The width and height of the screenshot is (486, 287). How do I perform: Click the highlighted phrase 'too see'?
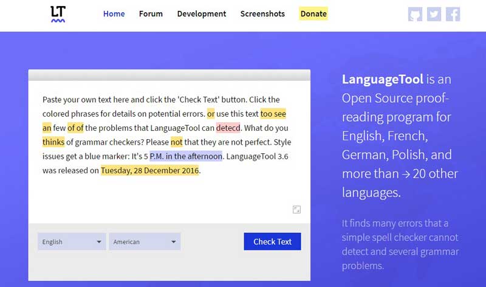[273, 114]
